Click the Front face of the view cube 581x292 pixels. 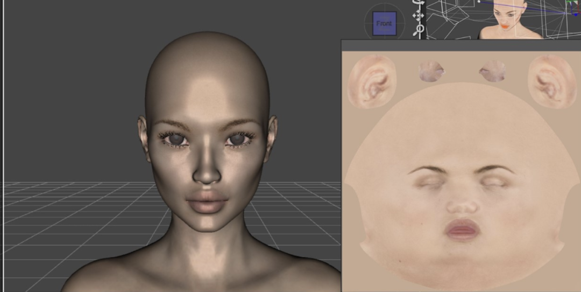pos(384,23)
